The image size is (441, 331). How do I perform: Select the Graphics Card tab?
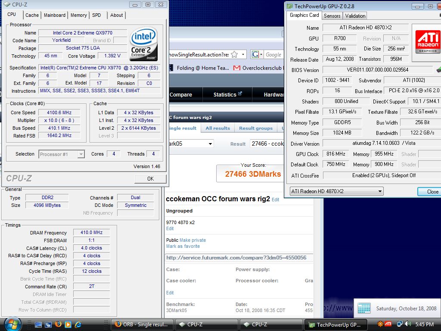pos(304,15)
